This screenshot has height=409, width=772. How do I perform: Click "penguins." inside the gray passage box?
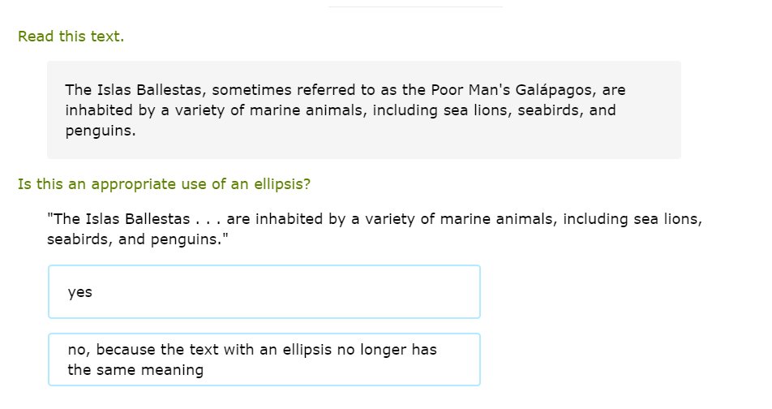coord(100,131)
